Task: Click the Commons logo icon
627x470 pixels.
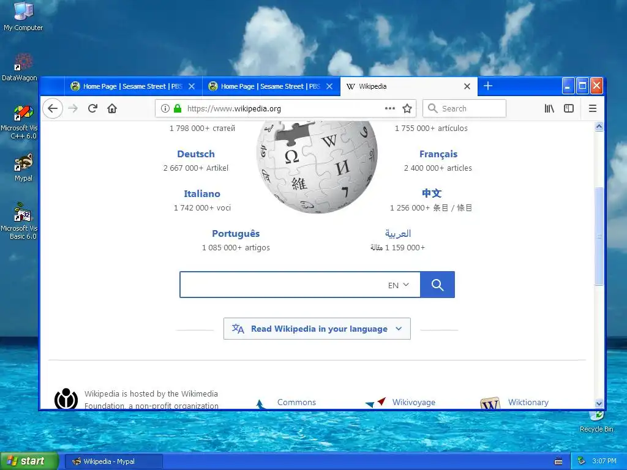Action: tap(260, 404)
